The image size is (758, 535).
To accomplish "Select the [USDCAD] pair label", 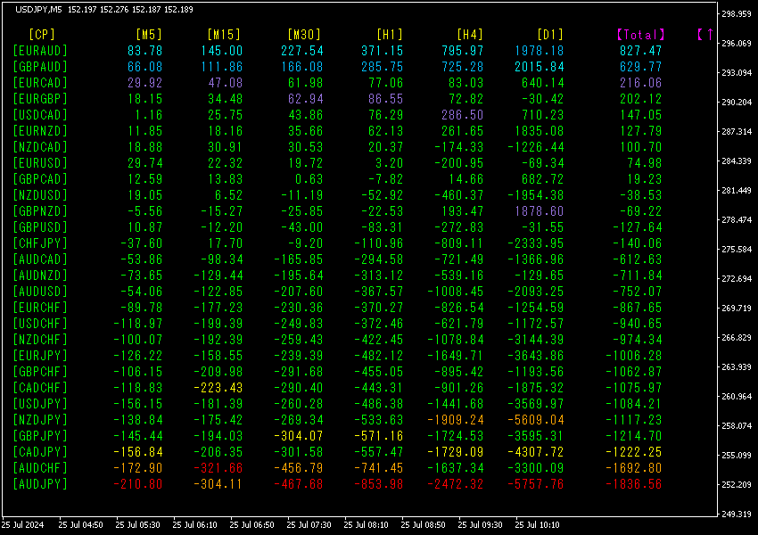I will (x=40, y=115).
